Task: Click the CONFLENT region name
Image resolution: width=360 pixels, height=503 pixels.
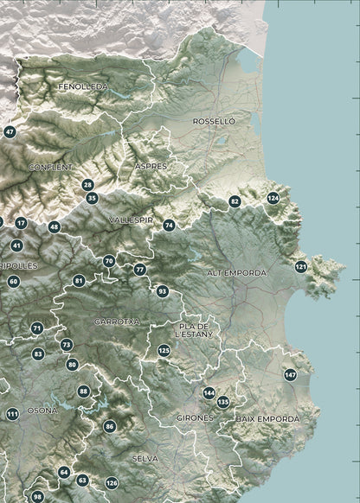Action: click(x=51, y=167)
